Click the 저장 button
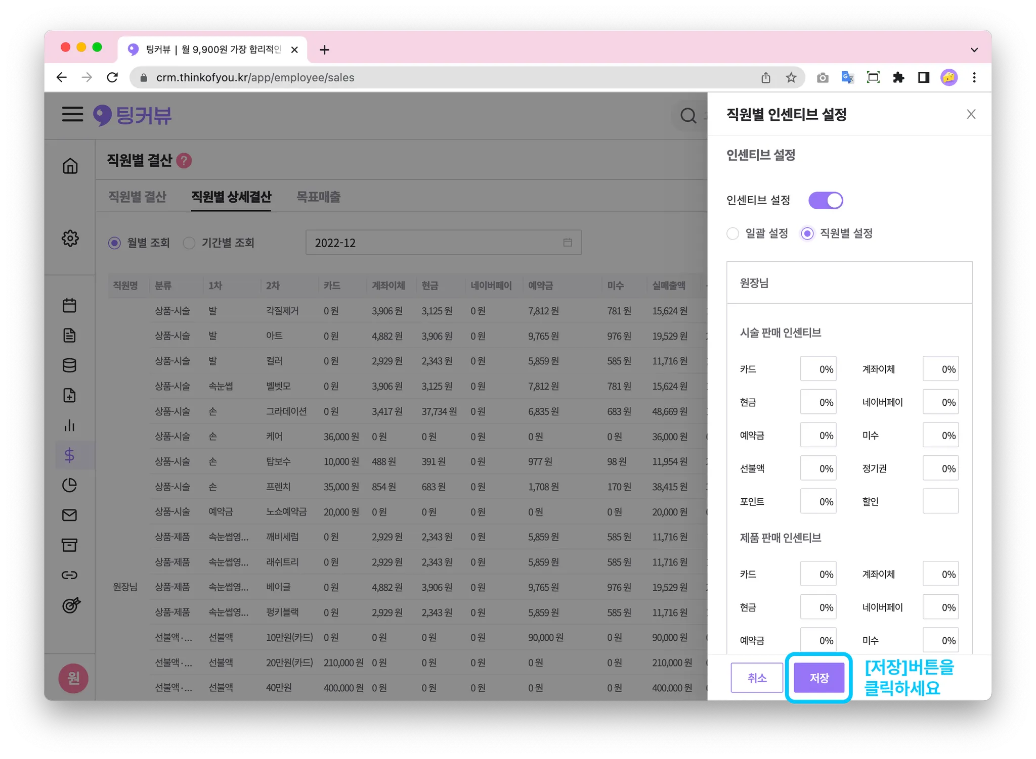 pyautogui.click(x=818, y=678)
